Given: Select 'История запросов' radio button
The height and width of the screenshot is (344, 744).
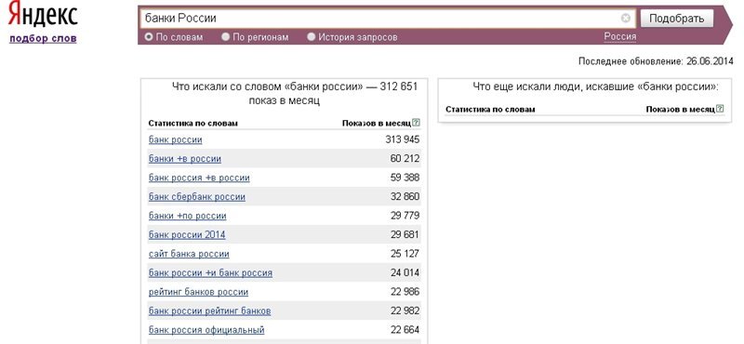Looking at the screenshot, I should click(x=312, y=36).
